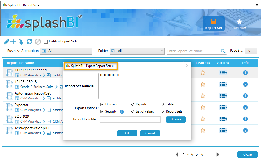Click the next page arrow

pos(218,154)
